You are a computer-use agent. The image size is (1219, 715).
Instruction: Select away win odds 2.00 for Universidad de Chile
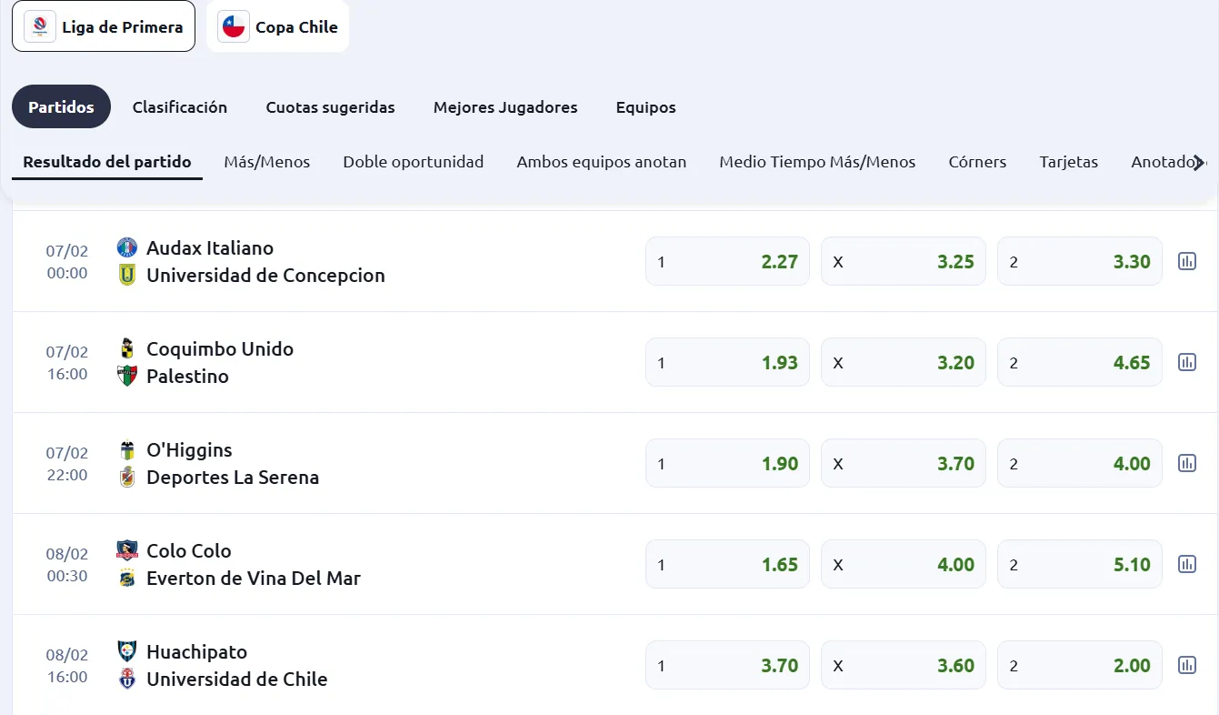(1079, 665)
